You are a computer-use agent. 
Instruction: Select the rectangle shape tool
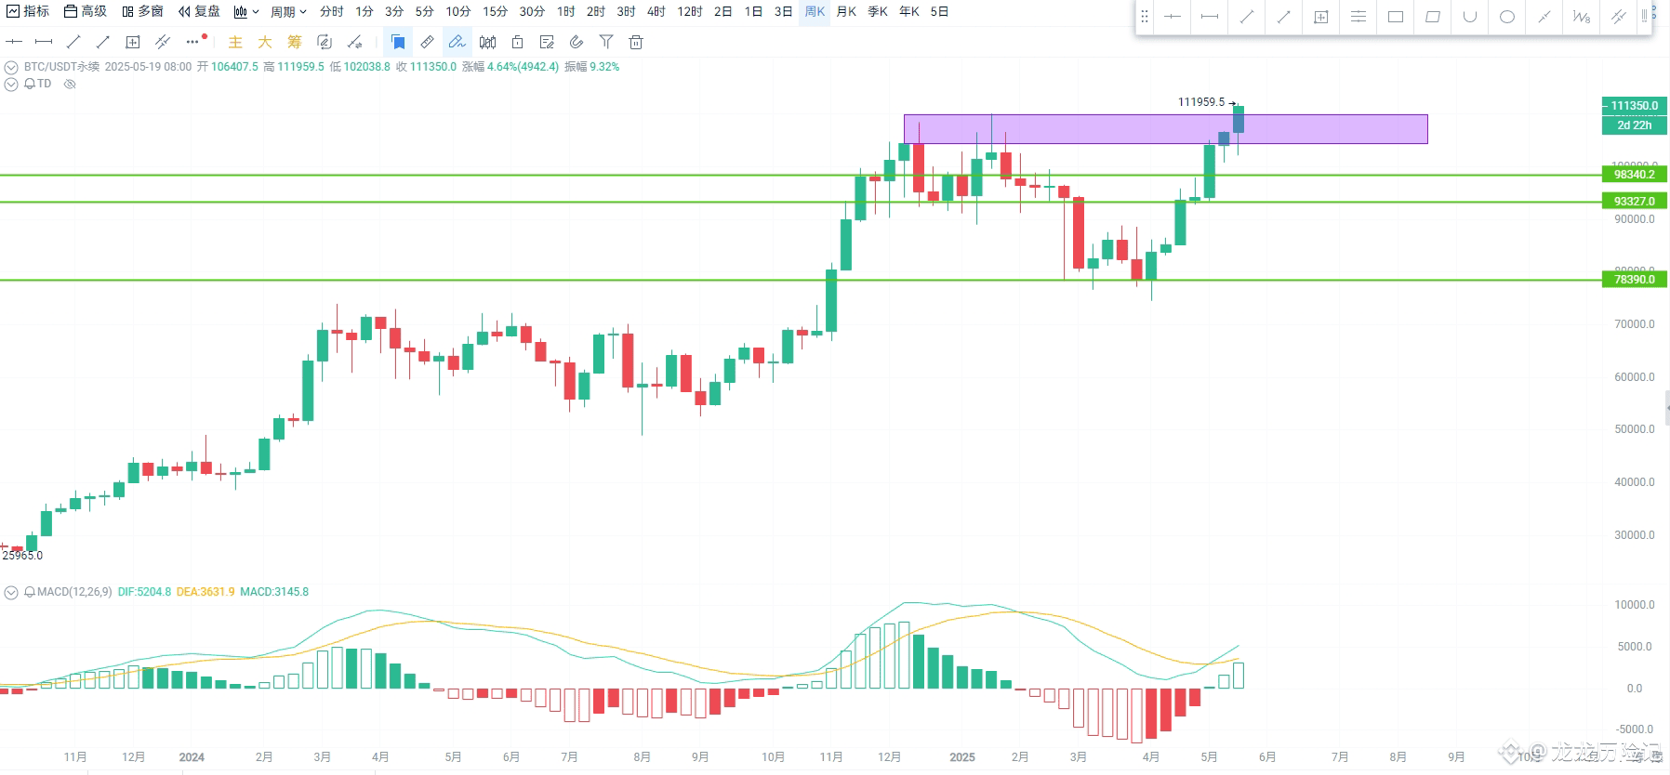pos(1396,17)
